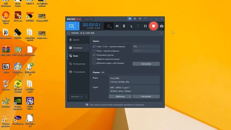
Task: Open the Templates dropdown in Format section
Action: click(x=120, y=96)
